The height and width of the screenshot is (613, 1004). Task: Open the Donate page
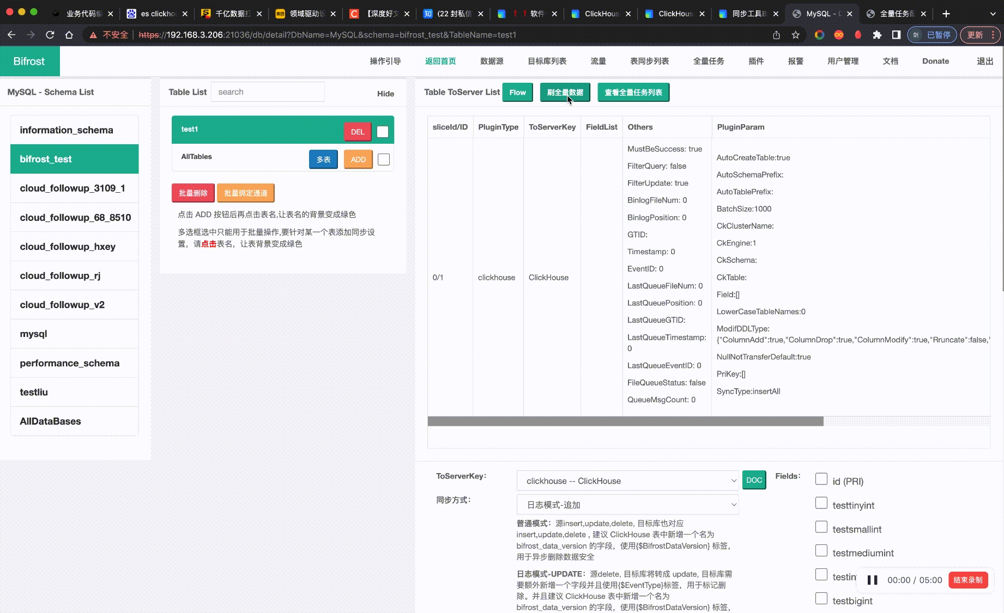click(x=936, y=61)
